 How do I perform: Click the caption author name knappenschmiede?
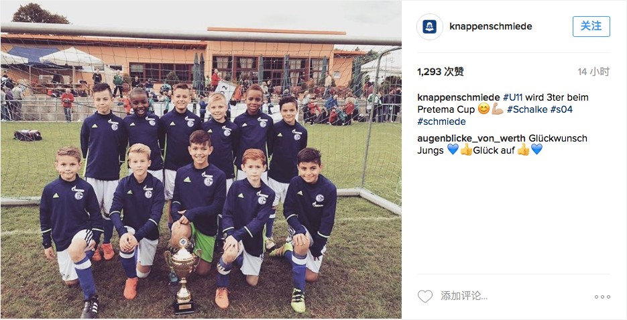[x=459, y=97]
